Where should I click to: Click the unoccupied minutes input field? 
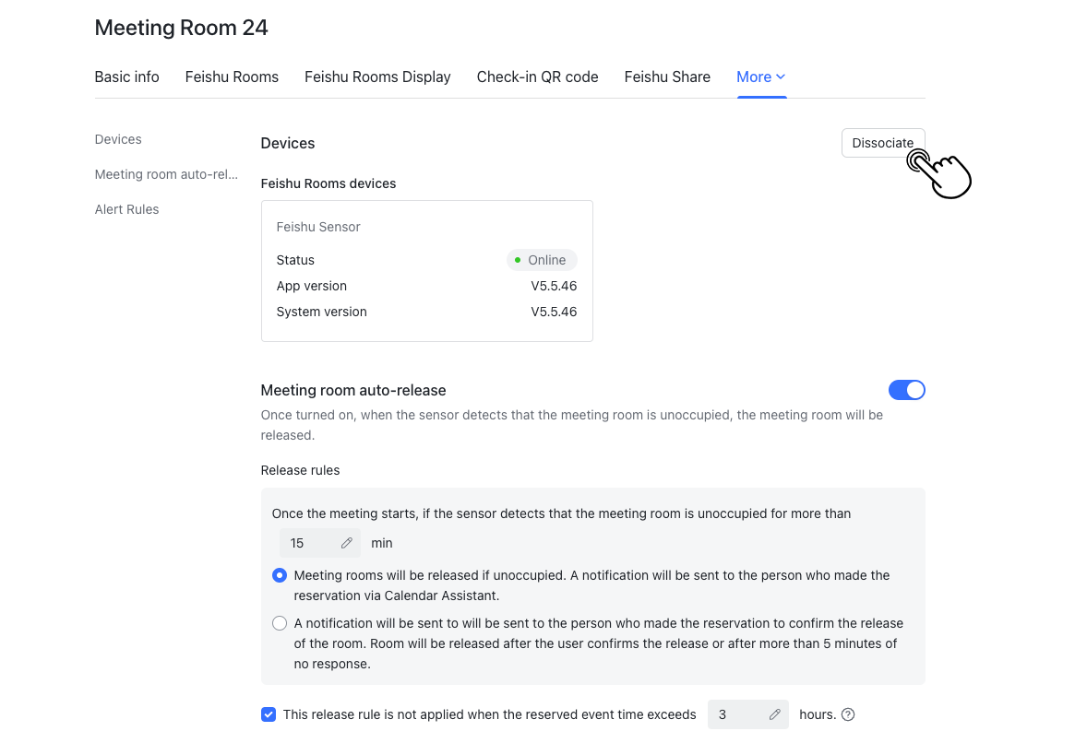309,543
